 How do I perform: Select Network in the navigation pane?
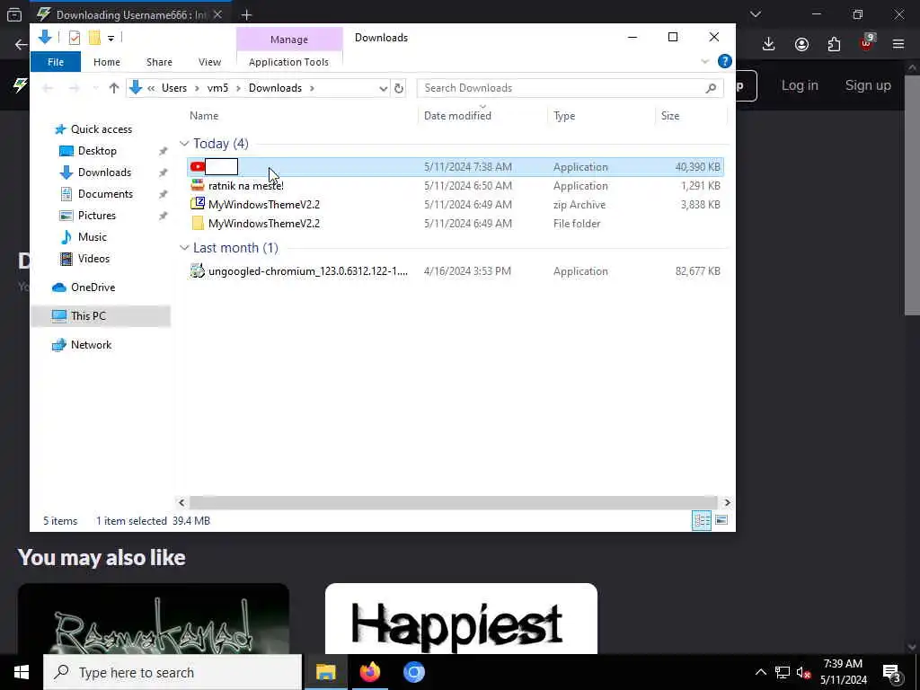91,345
